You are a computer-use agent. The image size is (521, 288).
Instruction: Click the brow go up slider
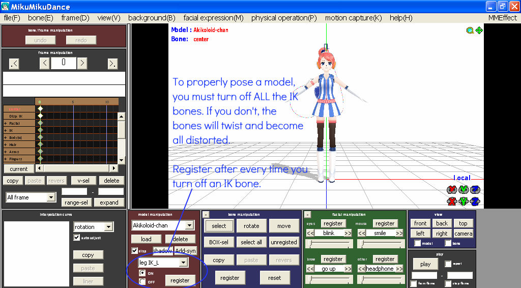329,279
